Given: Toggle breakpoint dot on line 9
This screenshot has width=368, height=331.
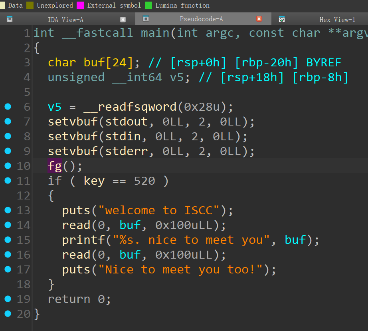Looking at the screenshot, I should pyautogui.click(x=8, y=151).
